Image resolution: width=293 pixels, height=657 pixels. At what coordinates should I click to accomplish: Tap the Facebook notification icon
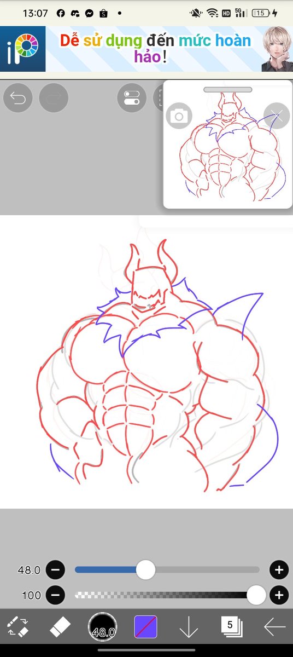pos(61,13)
